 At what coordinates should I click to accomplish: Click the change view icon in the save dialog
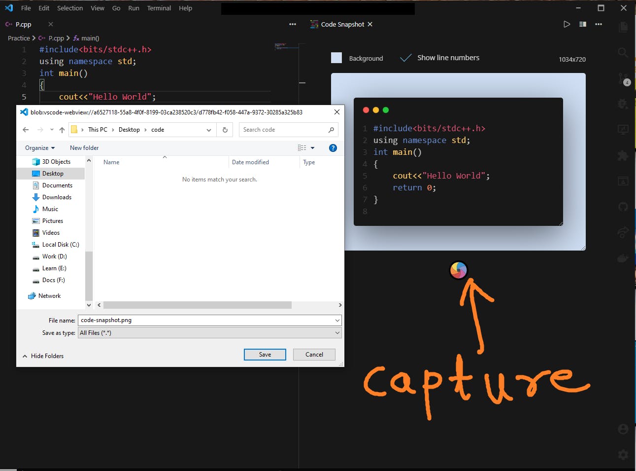[302, 148]
